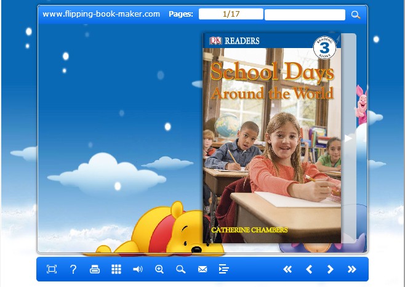Share the book by email envelope icon
The width and height of the screenshot is (405, 287).
[x=202, y=269]
